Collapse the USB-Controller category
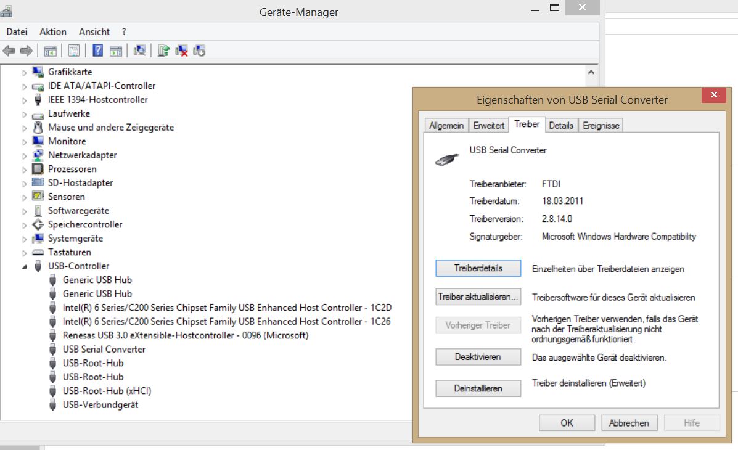The image size is (738, 450). click(x=25, y=267)
